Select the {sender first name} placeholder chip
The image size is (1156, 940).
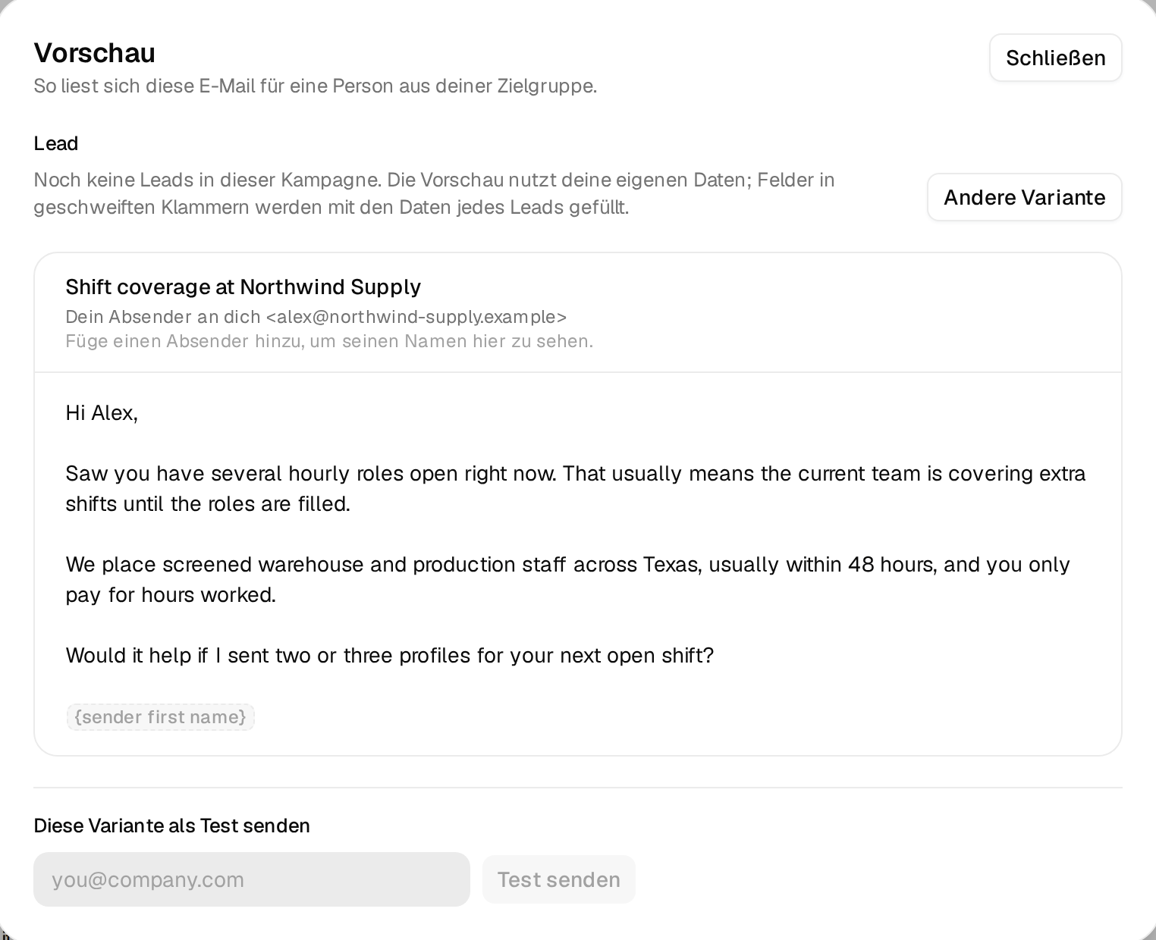click(160, 717)
